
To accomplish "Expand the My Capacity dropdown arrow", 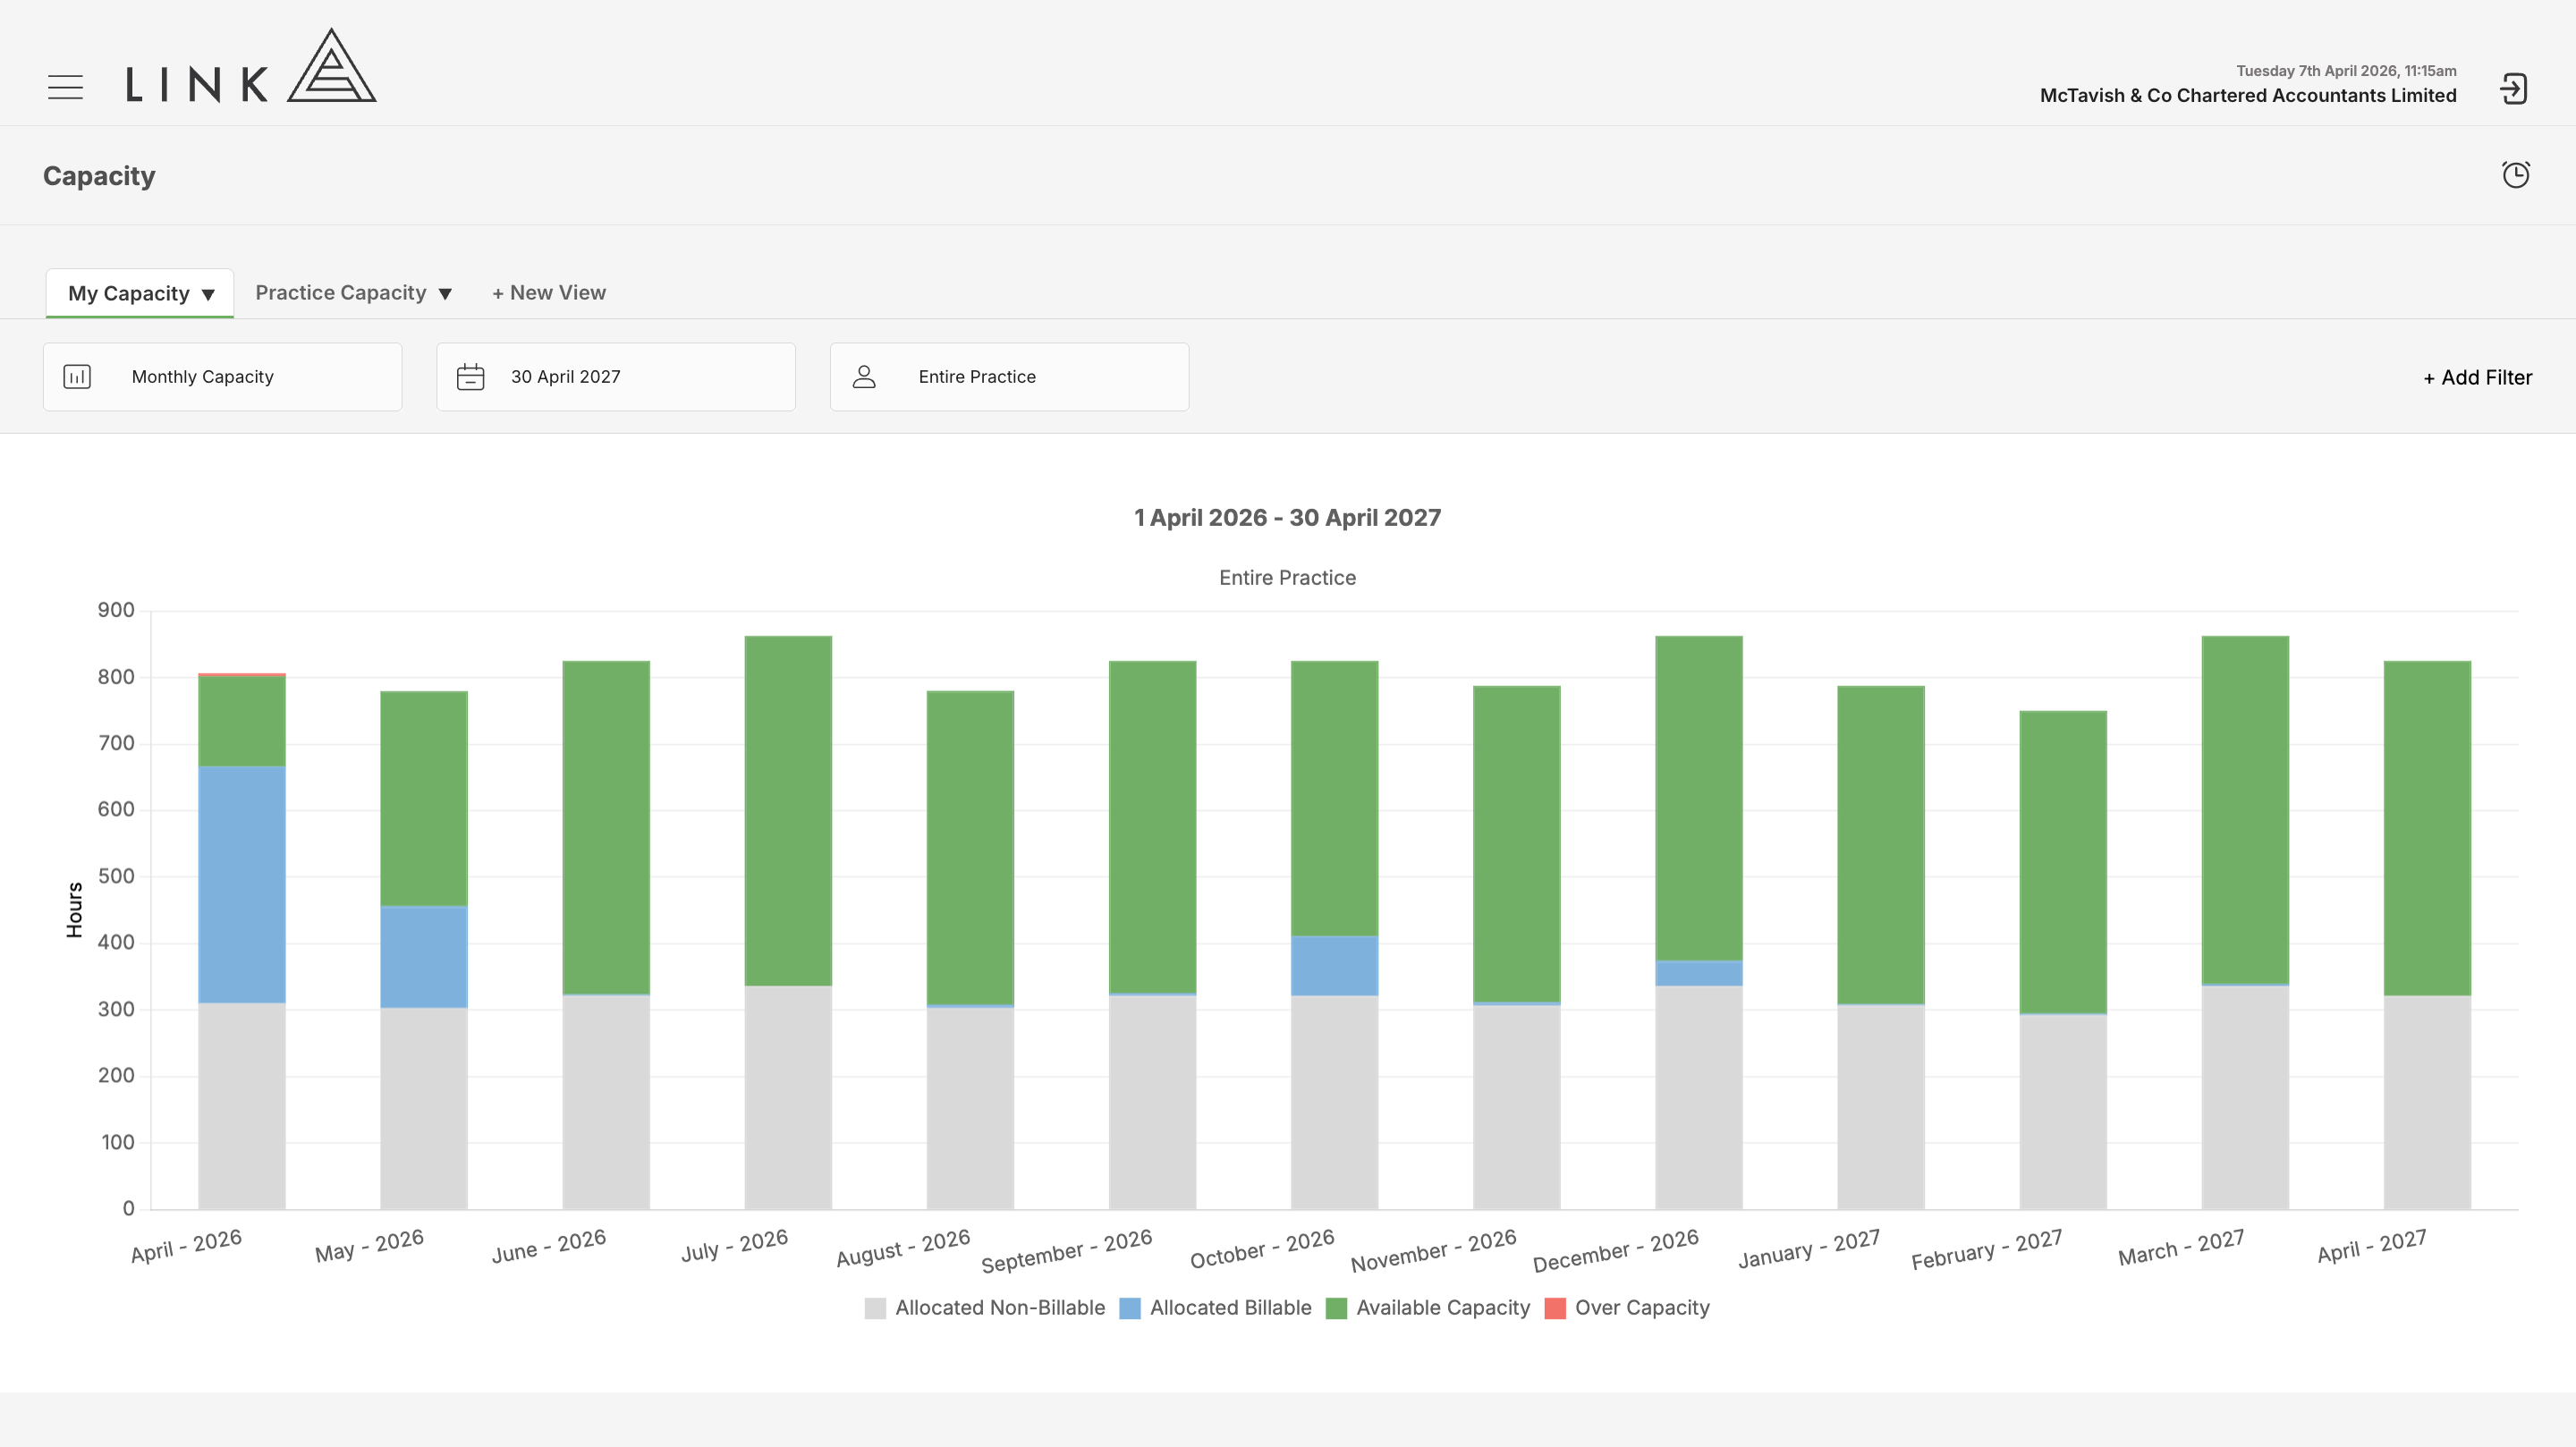I will point(208,295).
